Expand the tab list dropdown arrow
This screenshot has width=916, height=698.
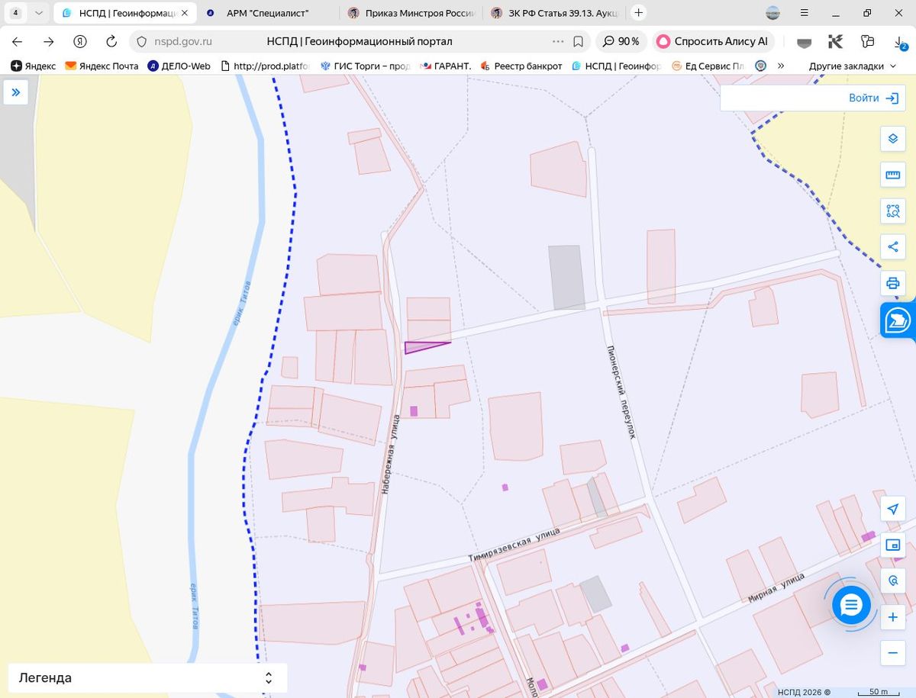(39, 13)
